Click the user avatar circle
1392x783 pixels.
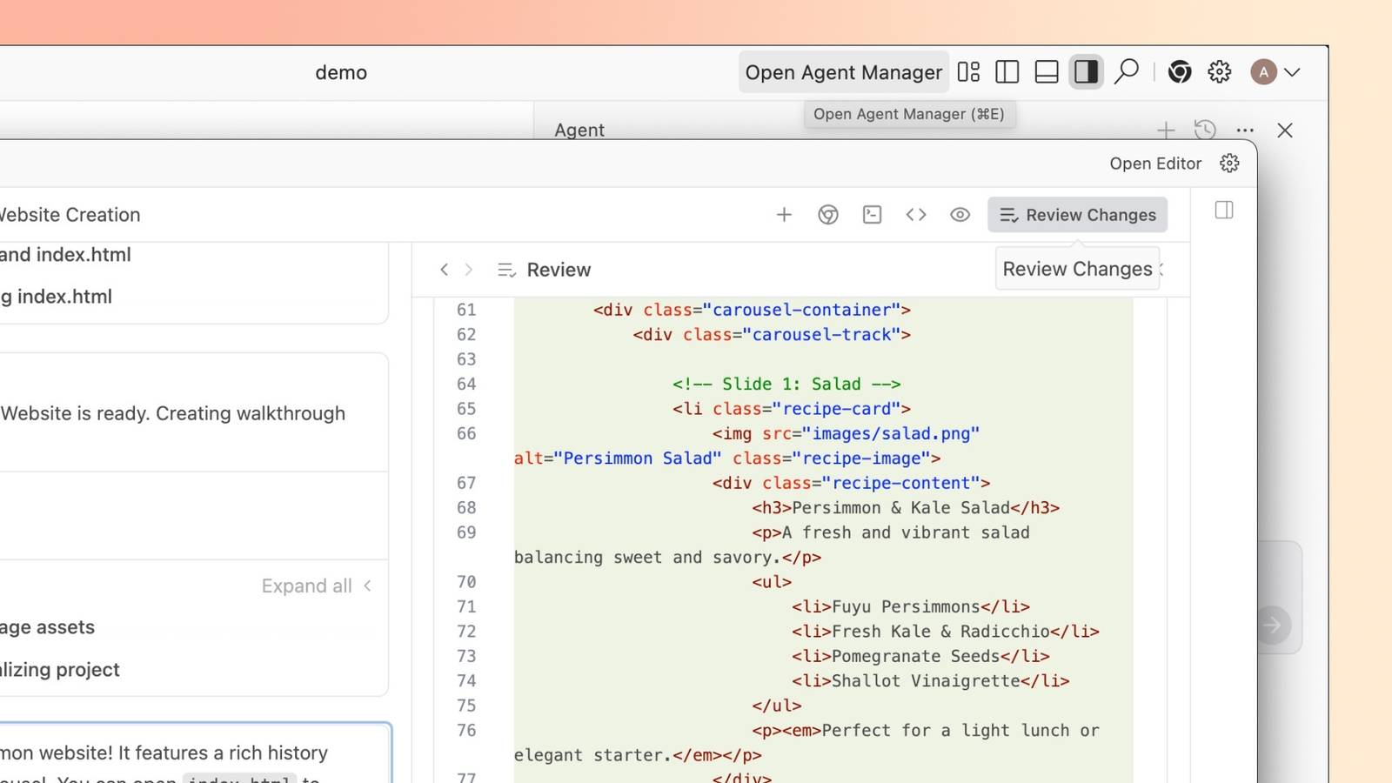click(x=1263, y=72)
